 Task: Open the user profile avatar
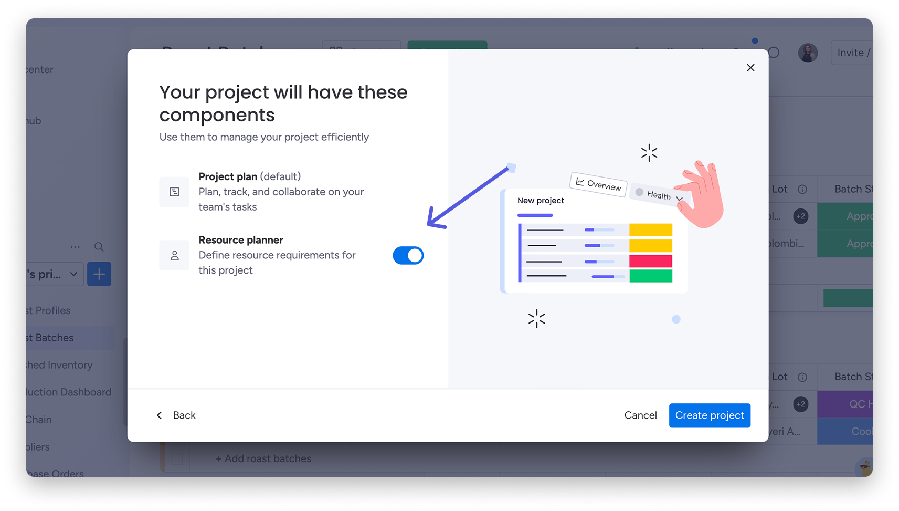[808, 53]
